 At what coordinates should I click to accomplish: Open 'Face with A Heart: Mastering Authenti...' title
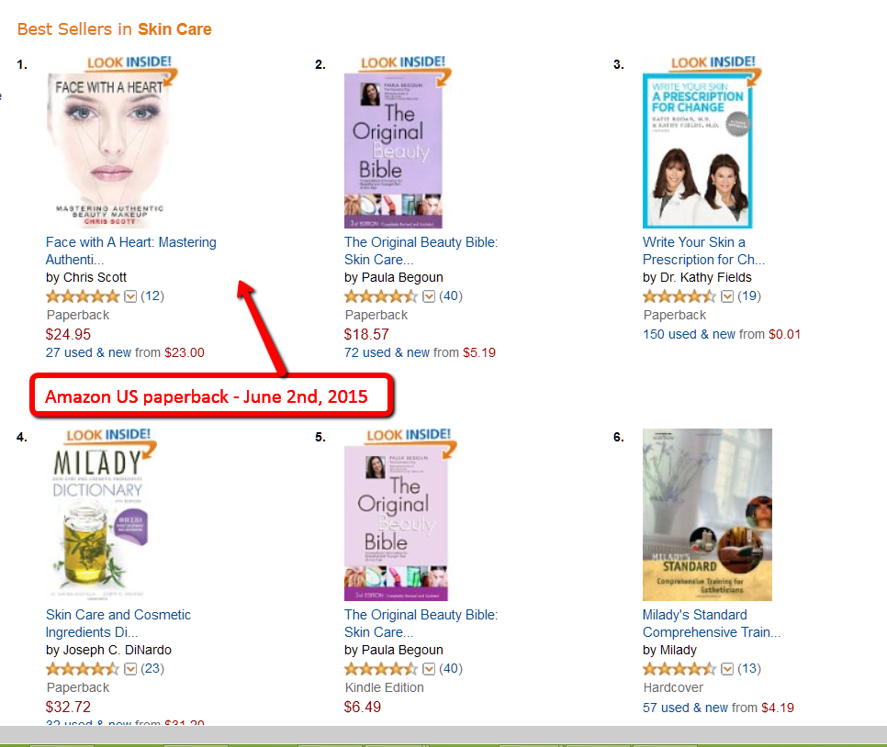pyautogui.click(x=130, y=251)
